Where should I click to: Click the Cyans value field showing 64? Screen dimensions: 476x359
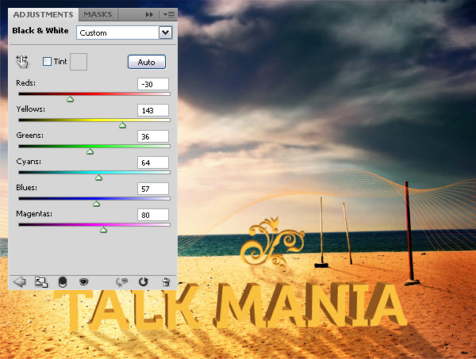coord(153,162)
